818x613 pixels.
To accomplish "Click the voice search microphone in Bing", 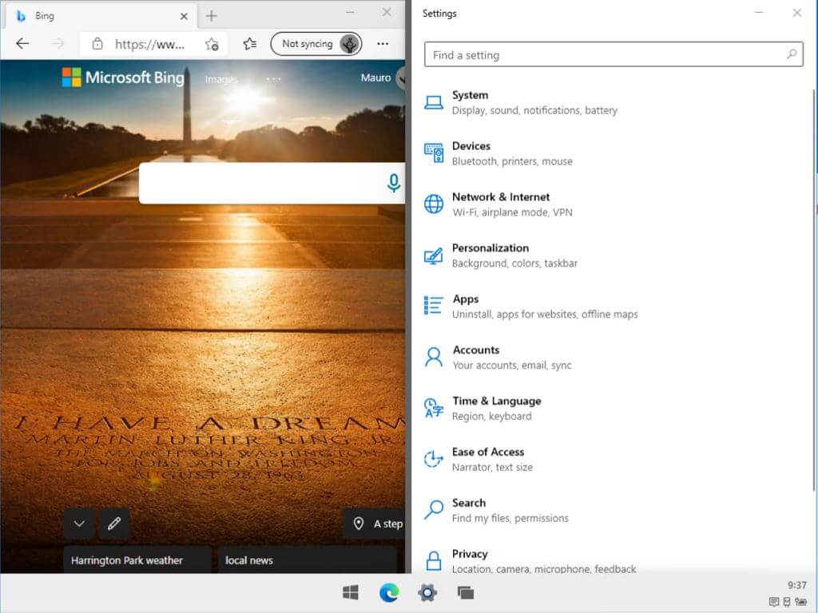I will [x=393, y=183].
